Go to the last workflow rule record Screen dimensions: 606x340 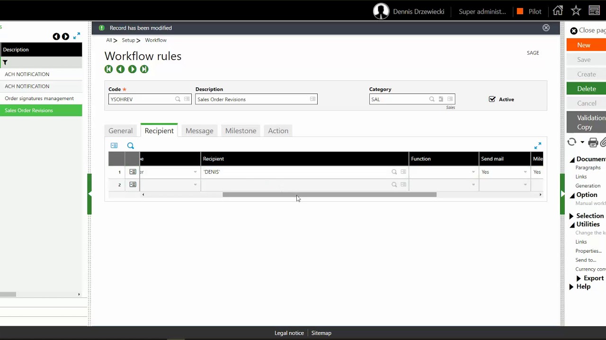click(x=144, y=69)
